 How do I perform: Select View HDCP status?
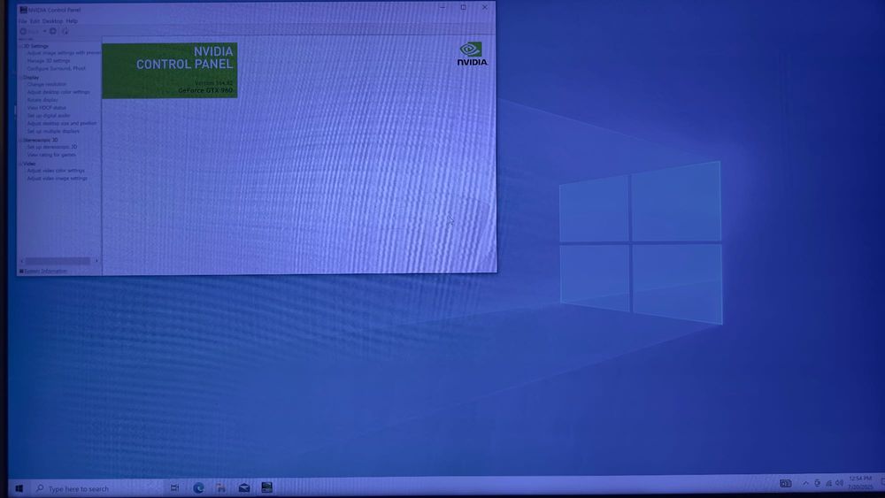tap(46, 108)
